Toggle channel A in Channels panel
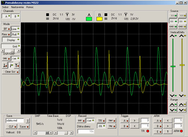 click(6, 16)
